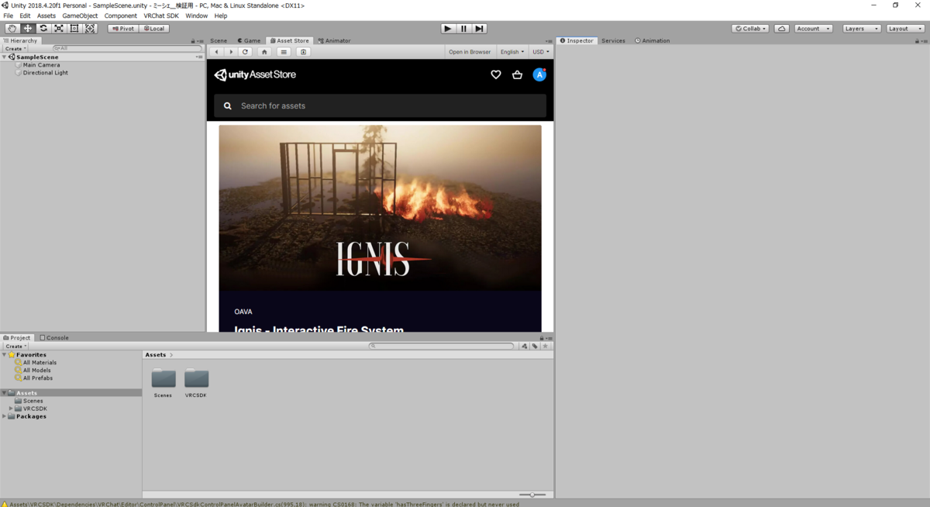Expand the VRCSDK folder in tree
Image resolution: width=930 pixels, height=507 pixels.
click(x=11, y=409)
